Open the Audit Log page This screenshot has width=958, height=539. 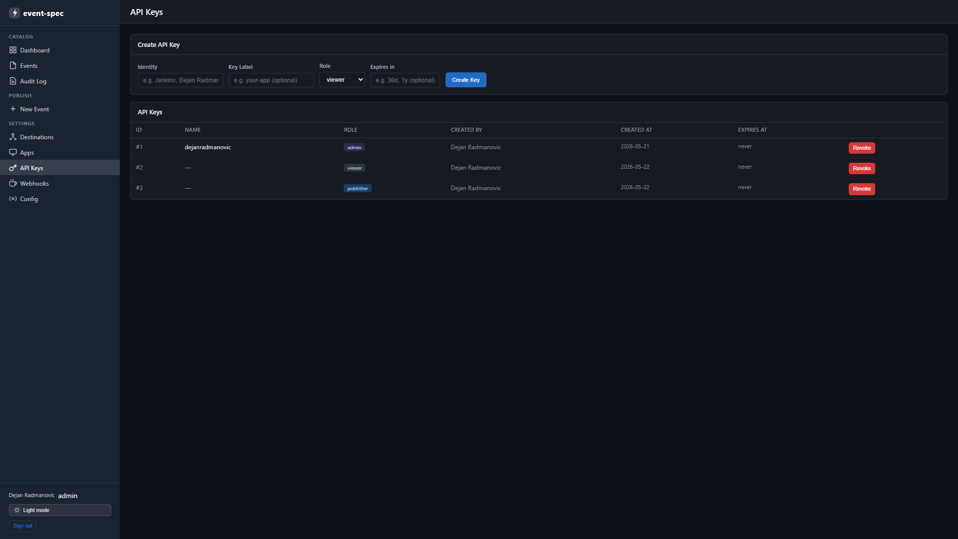click(60, 81)
